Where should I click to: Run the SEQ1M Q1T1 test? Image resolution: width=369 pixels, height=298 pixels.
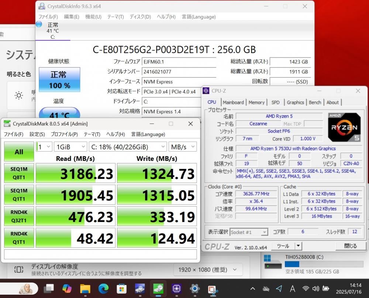[19, 195]
